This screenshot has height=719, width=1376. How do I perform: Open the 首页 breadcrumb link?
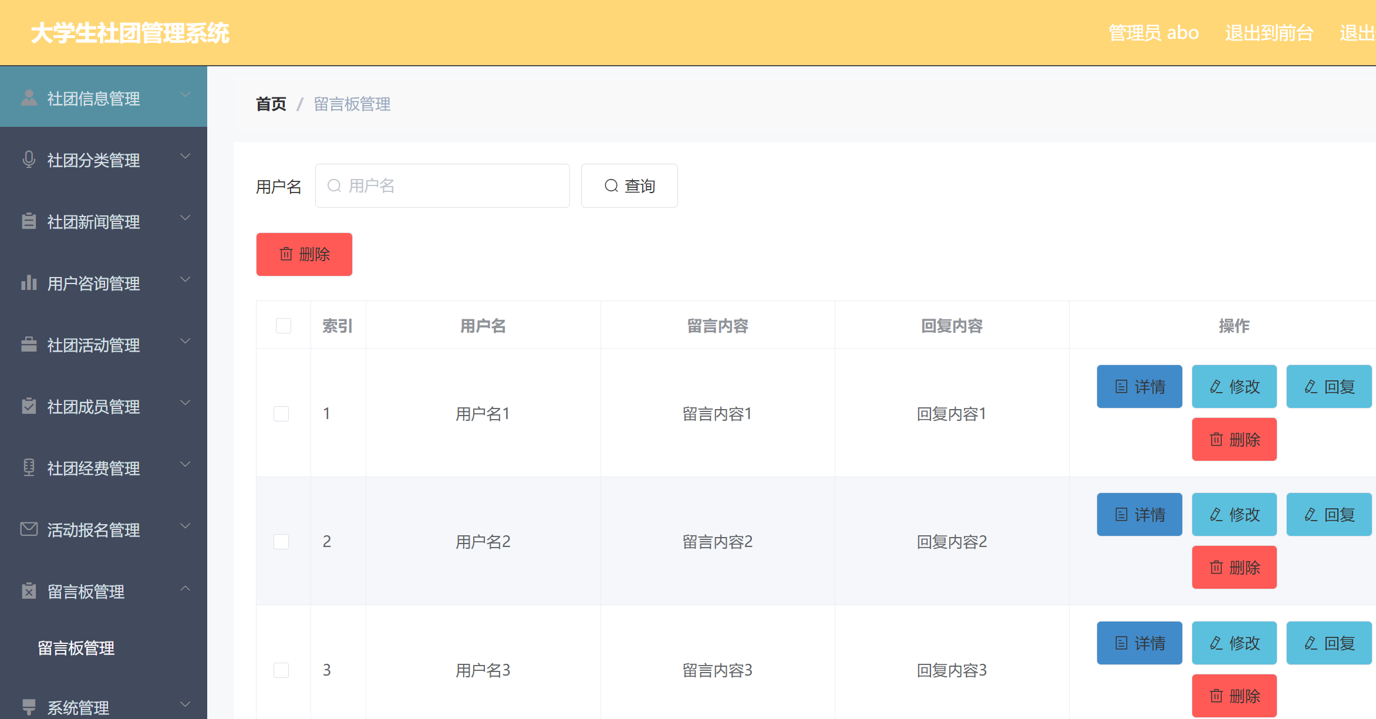coord(270,104)
